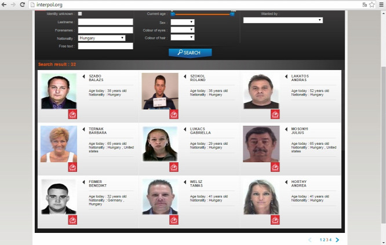Open Ternak Barbara photo thumbnail
Viewport: 386px width, 245px height.
59,144
